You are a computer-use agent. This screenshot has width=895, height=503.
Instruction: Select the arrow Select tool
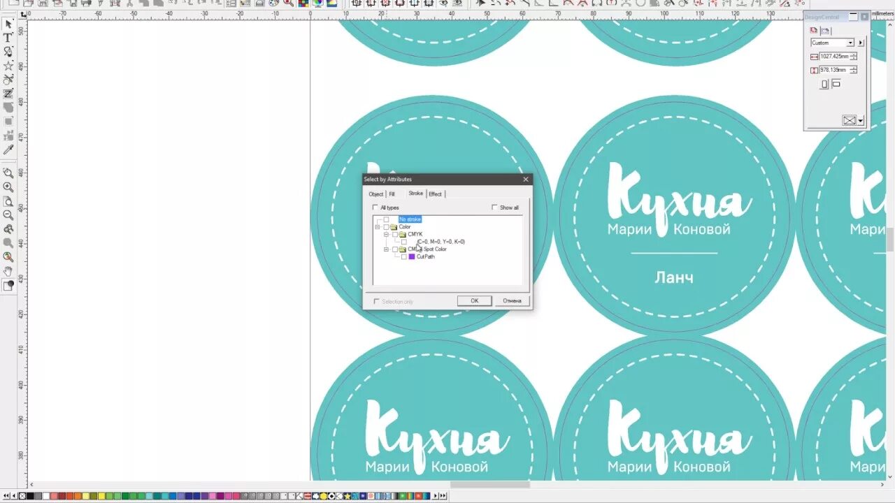tap(8, 24)
